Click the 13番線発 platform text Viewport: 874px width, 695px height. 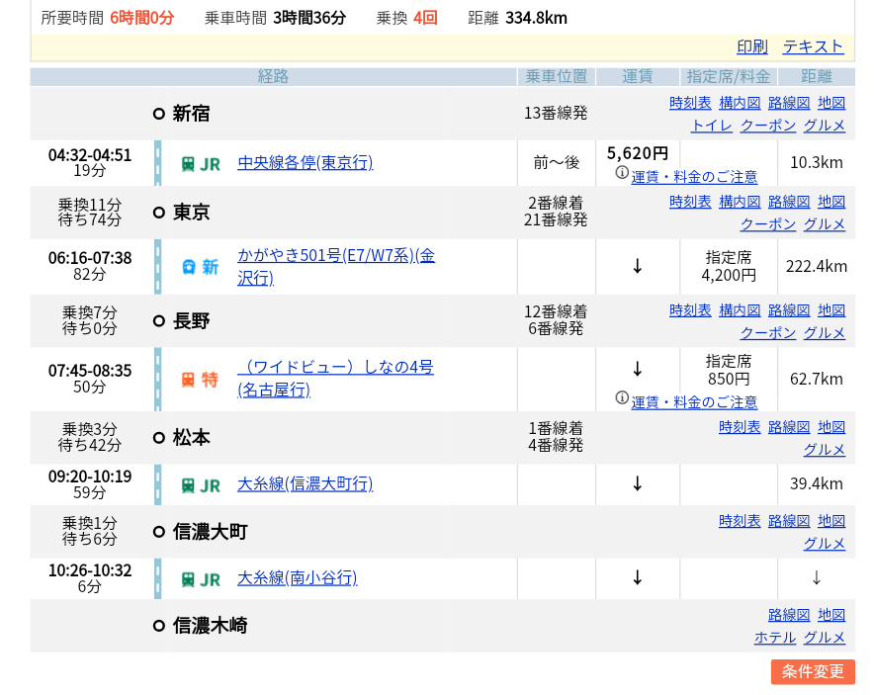(556, 113)
